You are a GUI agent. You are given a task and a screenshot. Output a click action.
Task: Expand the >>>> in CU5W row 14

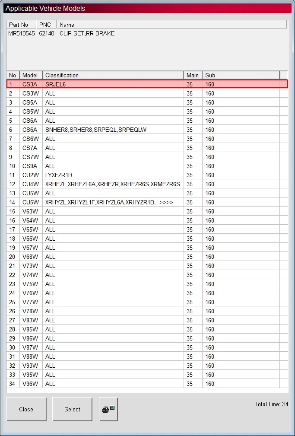[166, 202]
